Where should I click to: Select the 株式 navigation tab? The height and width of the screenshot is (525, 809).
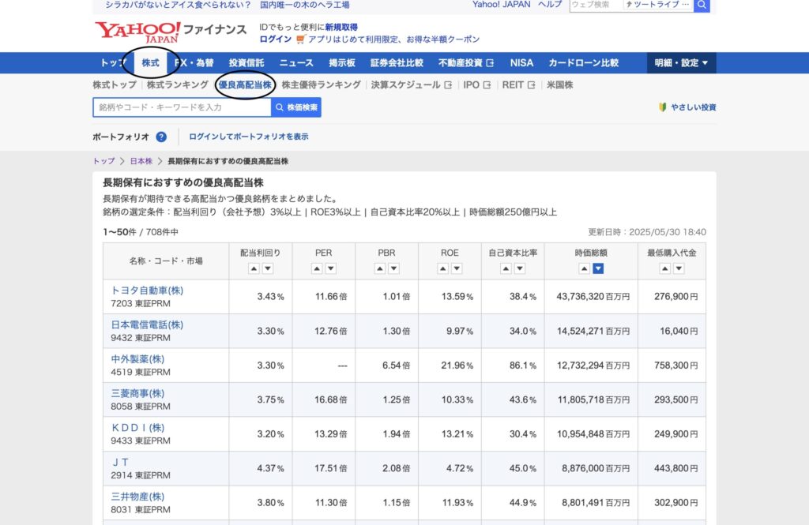pyautogui.click(x=151, y=63)
